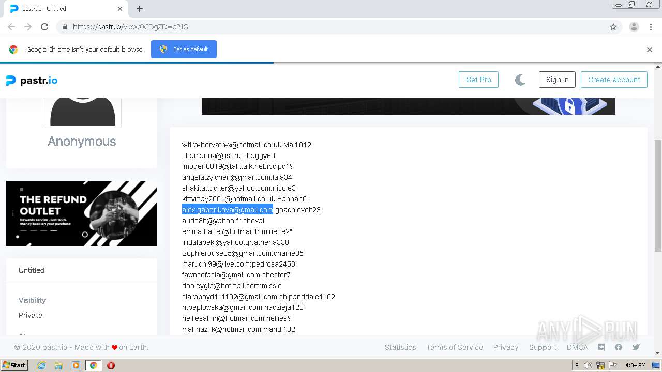Open the Get Pro page
The width and height of the screenshot is (662, 372).
coord(478,80)
